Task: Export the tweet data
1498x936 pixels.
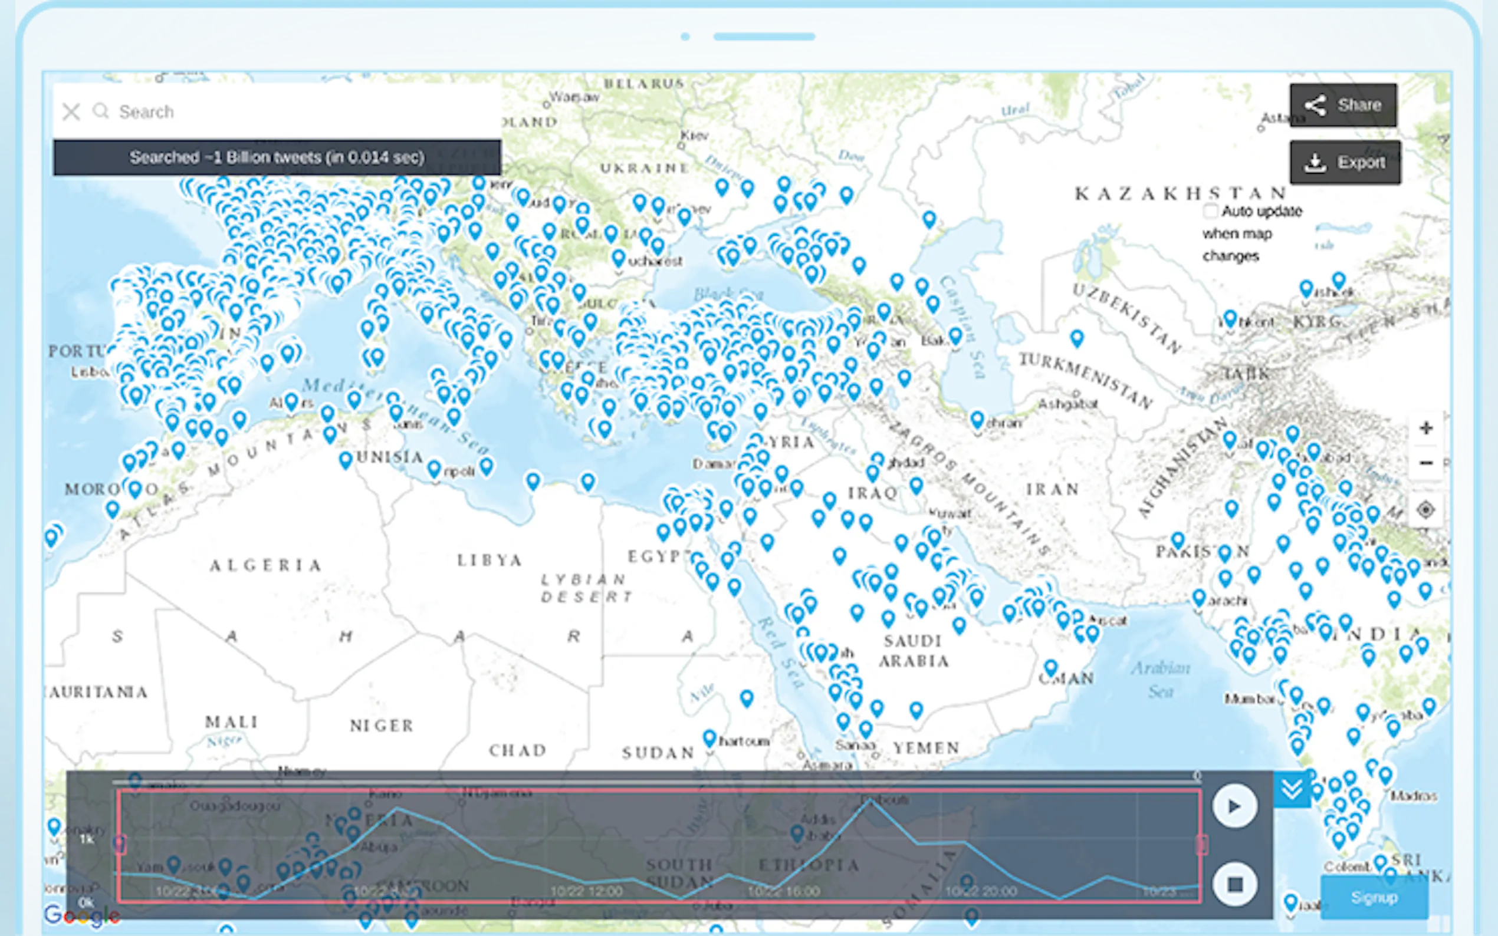Action: coord(1345,163)
